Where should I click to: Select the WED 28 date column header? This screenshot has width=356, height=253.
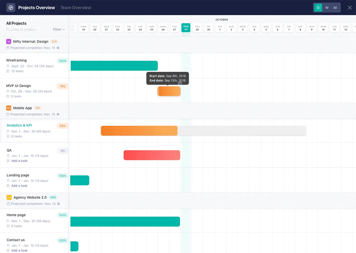point(186,28)
